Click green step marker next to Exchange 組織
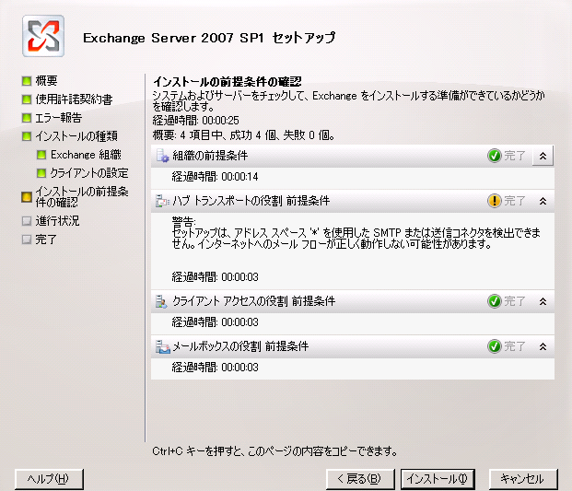Screen dimensions: 572x491 (41, 155)
